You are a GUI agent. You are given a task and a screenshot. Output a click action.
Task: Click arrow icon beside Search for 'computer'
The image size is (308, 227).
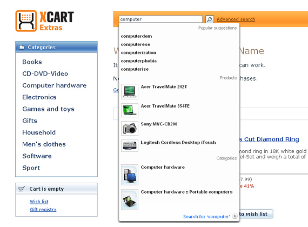pyautogui.click(x=235, y=216)
